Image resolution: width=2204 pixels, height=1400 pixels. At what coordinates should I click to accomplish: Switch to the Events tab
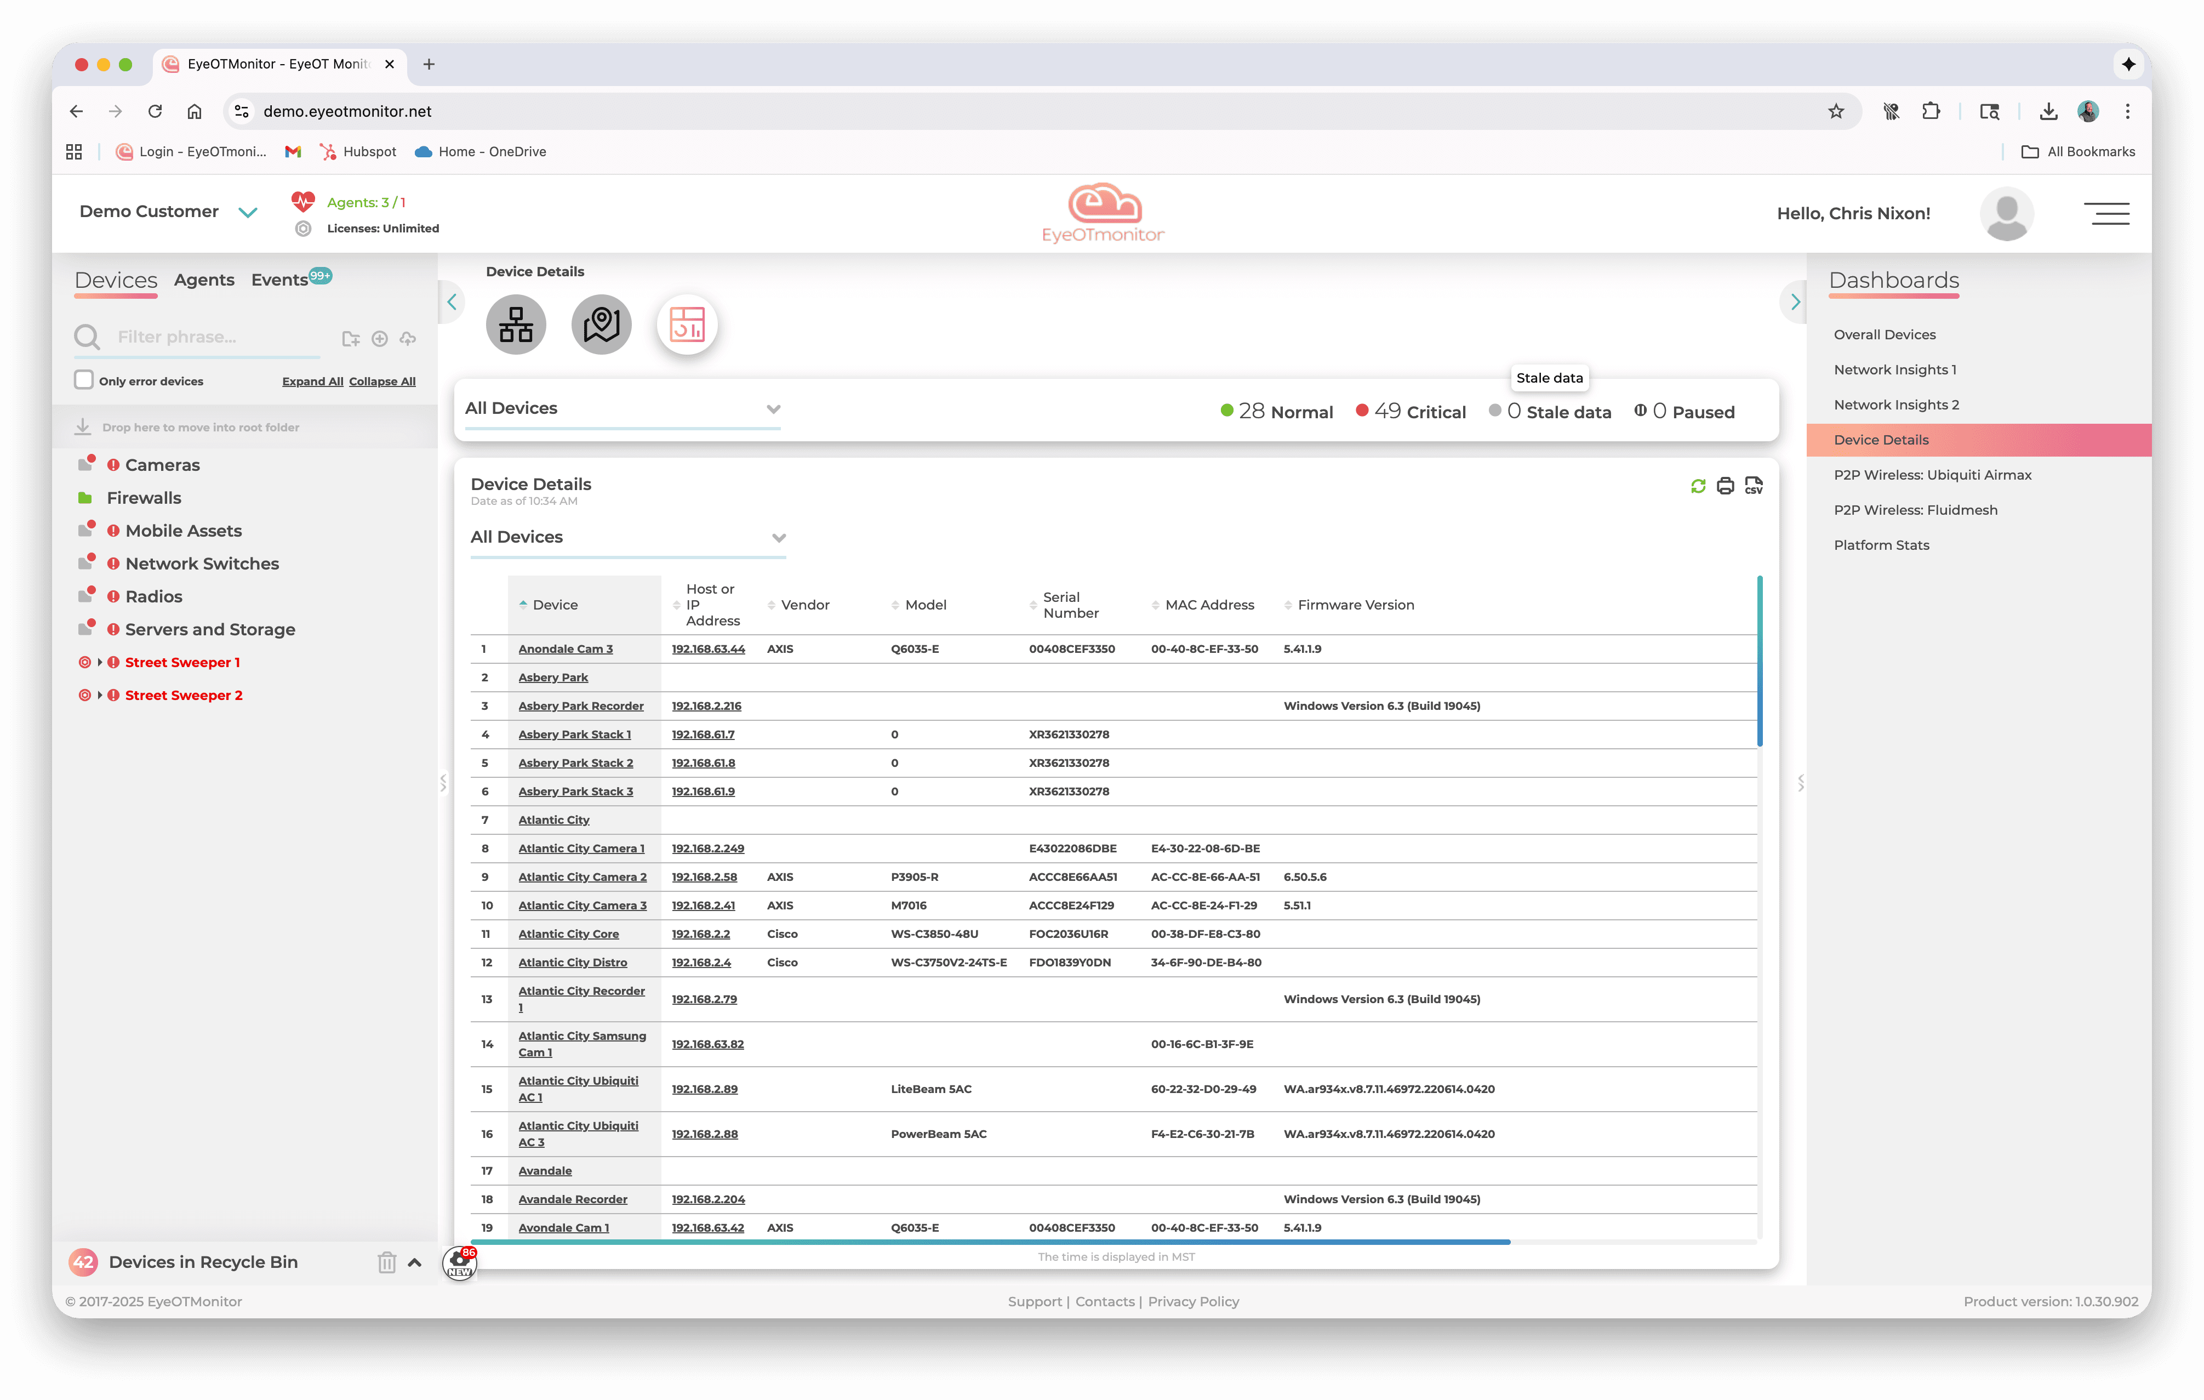pyautogui.click(x=279, y=280)
